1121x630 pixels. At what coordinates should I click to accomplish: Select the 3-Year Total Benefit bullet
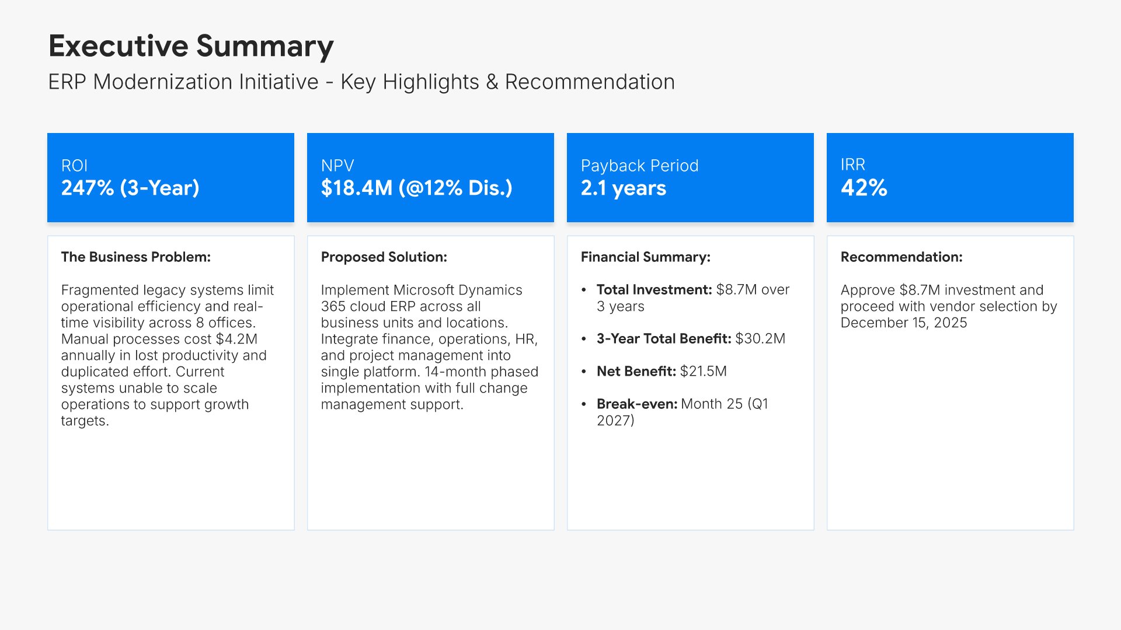(691, 338)
